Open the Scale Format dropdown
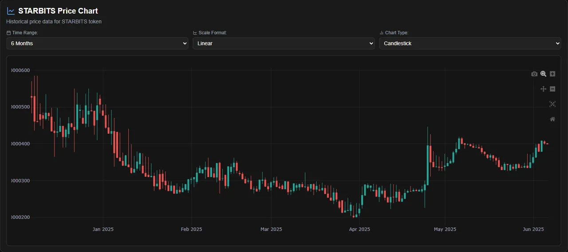The width and height of the screenshot is (568, 252). tap(284, 43)
